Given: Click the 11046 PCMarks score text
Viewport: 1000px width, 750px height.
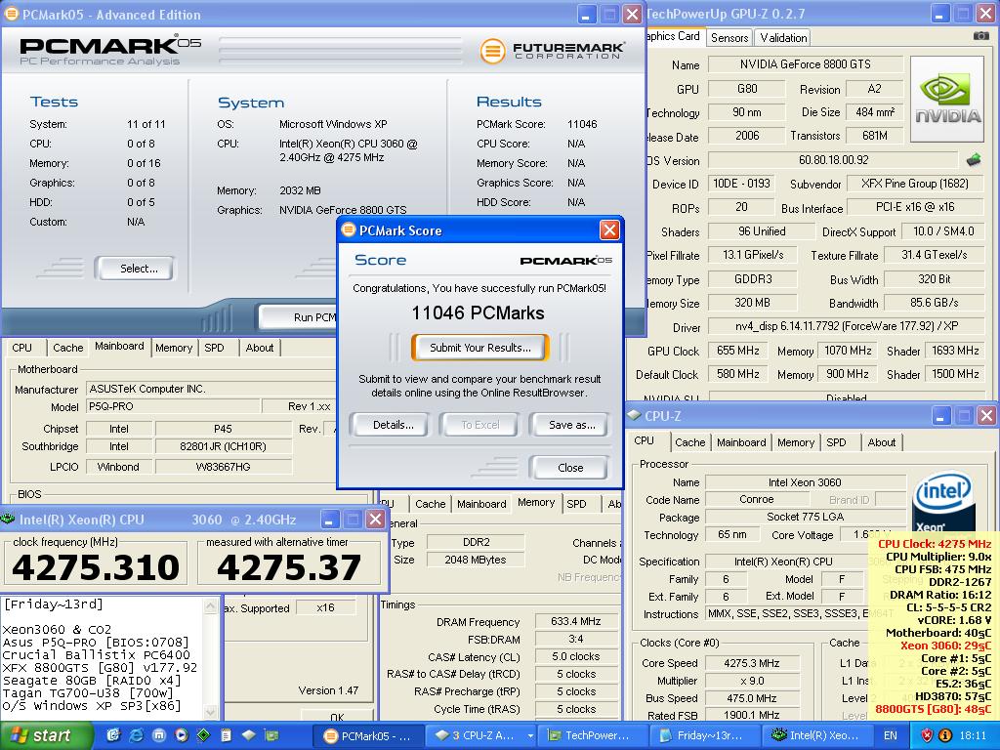Looking at the screenshot, I should 478,313.
